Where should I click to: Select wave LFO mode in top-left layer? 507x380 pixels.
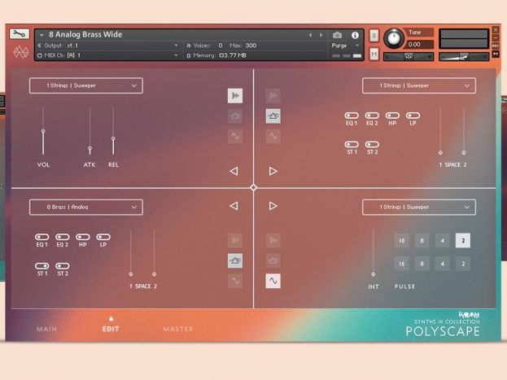coord(235,136)
